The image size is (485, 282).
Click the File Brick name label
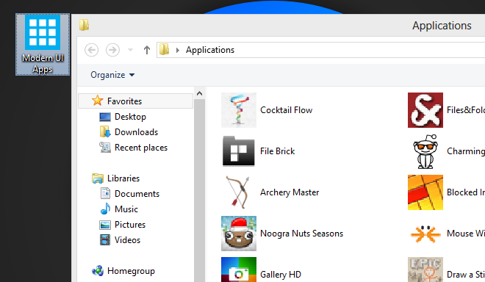pos(278,151)
